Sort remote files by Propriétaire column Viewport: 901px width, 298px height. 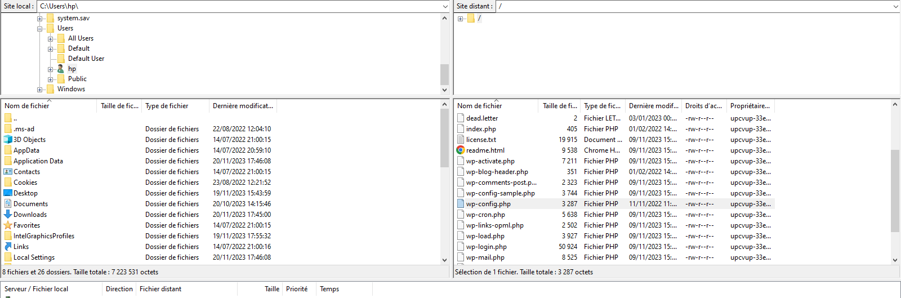[x=751, y=106]
